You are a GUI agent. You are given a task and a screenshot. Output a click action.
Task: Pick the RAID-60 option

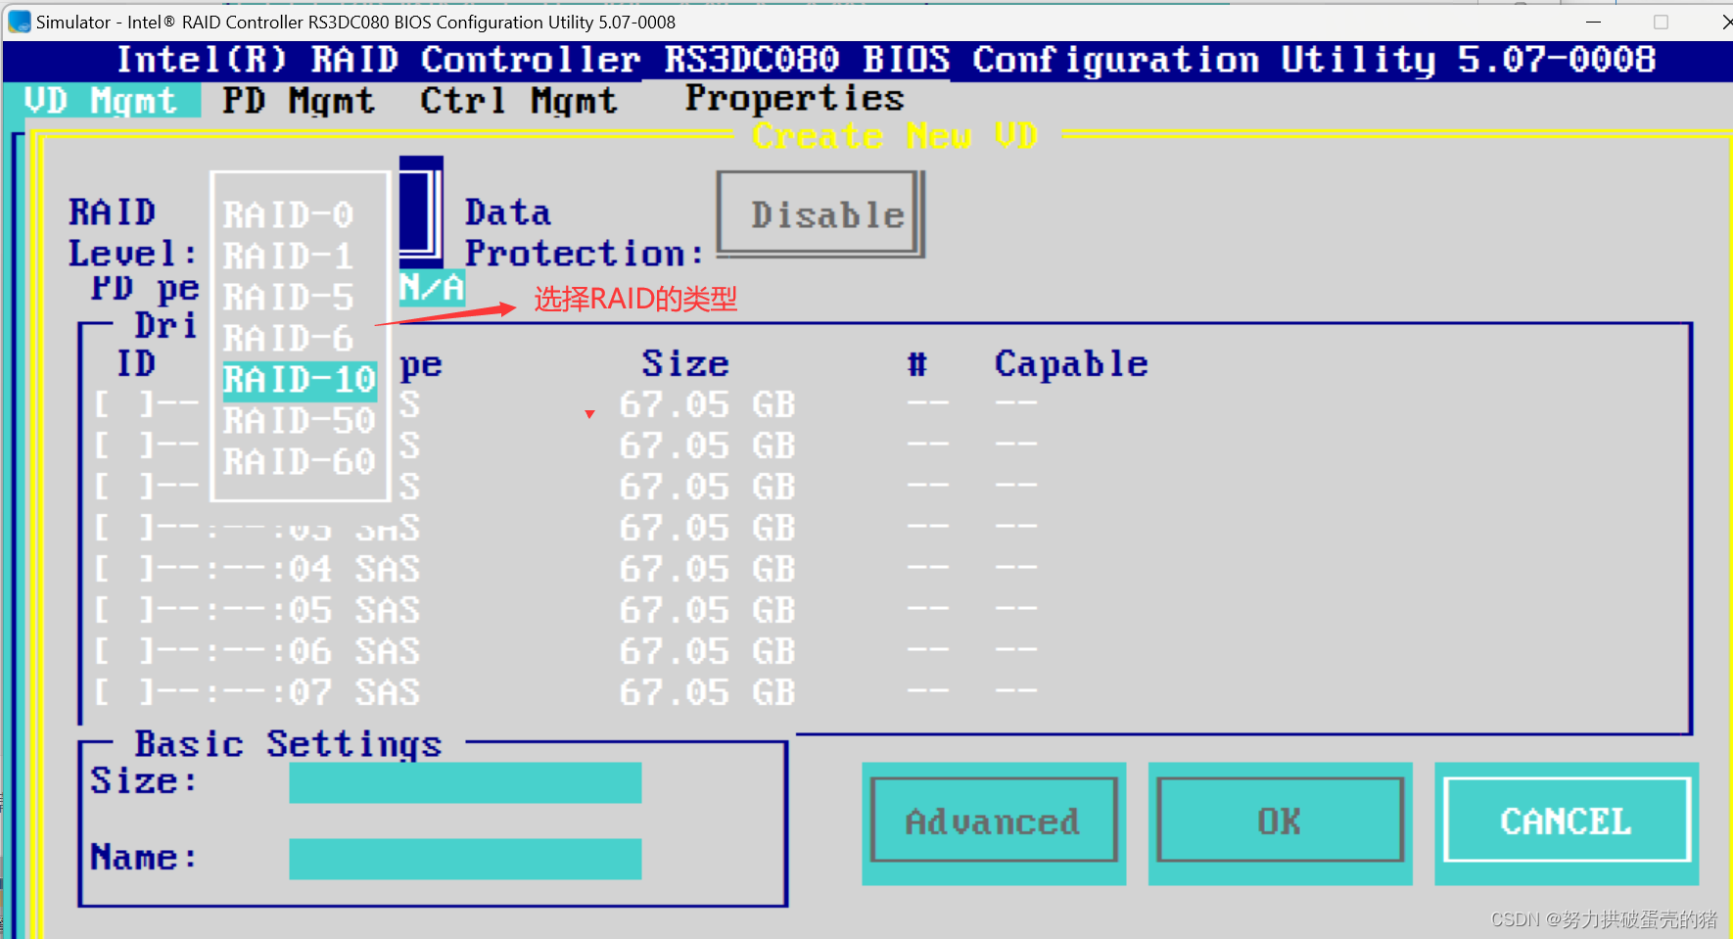(x=300, y=462)
